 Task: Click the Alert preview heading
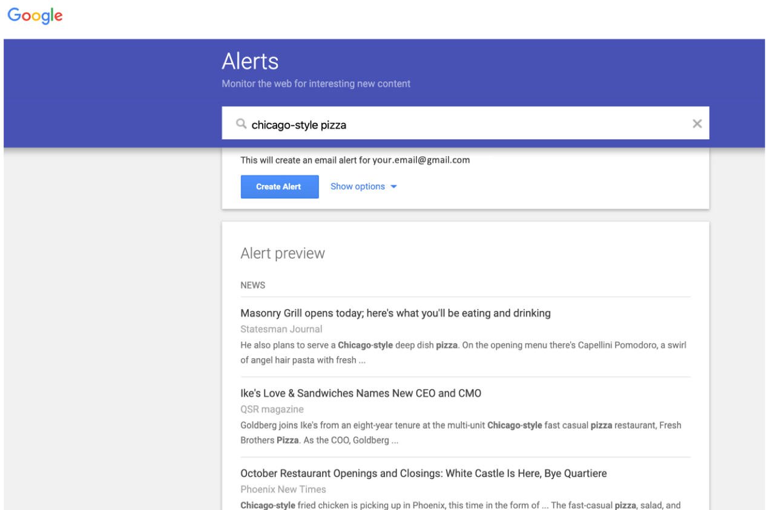coord(282,253)
